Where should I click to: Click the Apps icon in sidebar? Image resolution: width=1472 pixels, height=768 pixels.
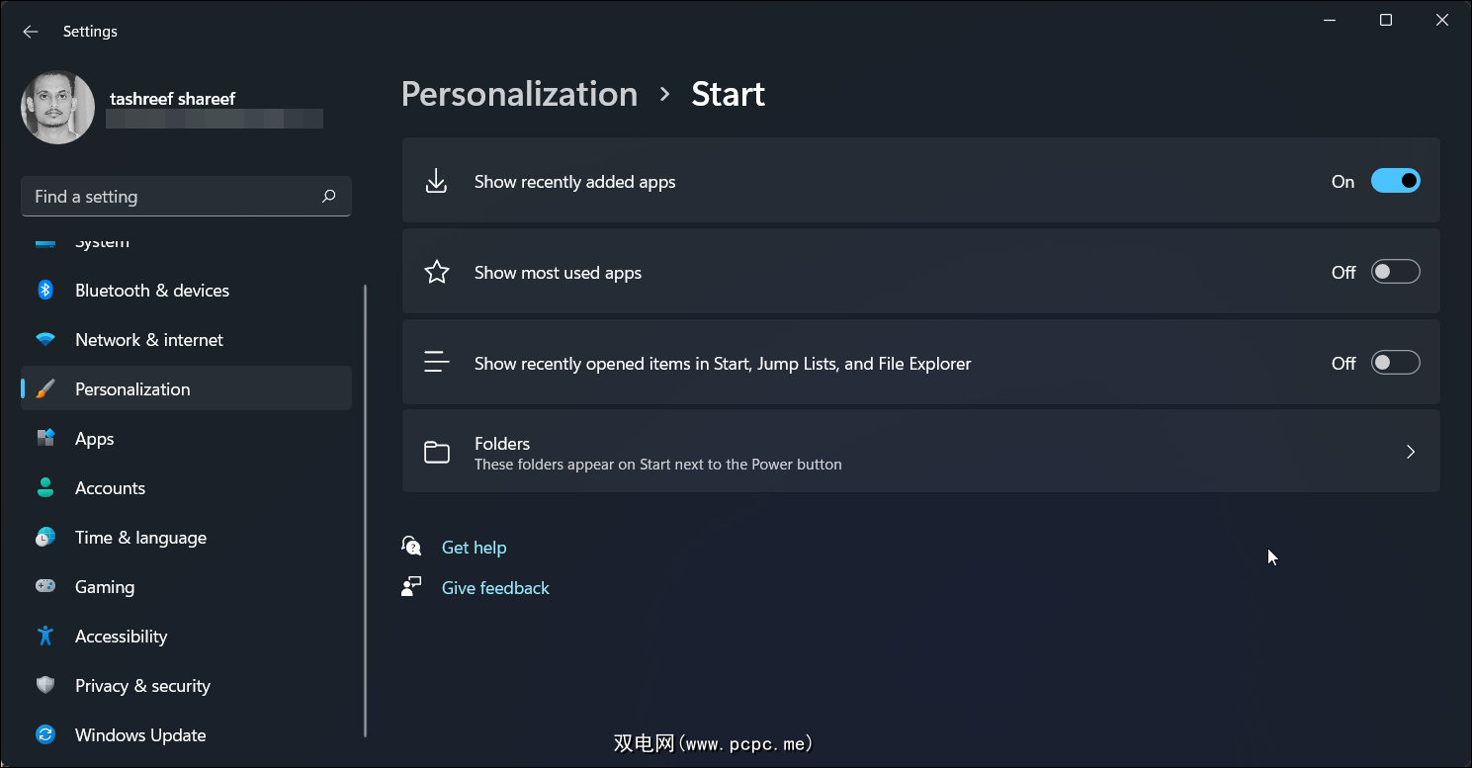tap(45, 438)
